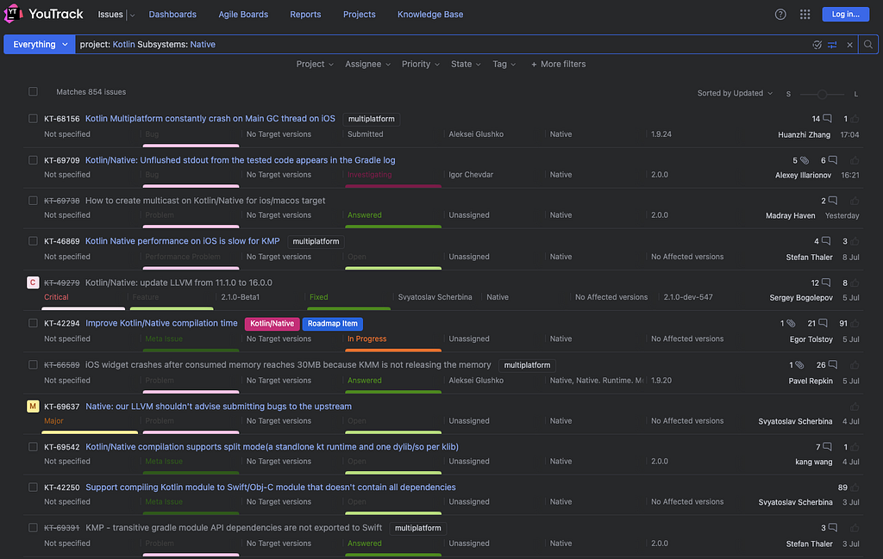Open Knowledge Base page
883x559 pixels.
click(x=430, y=15)
